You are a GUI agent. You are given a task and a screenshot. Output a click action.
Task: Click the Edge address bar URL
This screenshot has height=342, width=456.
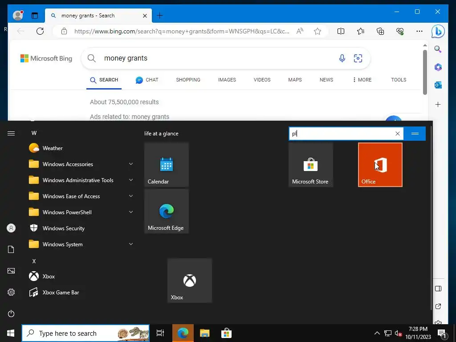click(182, 31)
